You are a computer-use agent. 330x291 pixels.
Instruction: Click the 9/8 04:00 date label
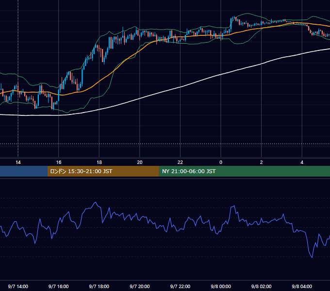(x=302, y=286)
